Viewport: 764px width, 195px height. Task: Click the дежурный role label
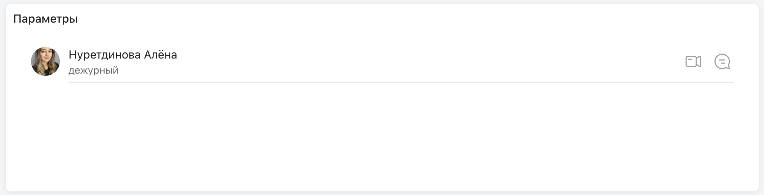(93, 70)
